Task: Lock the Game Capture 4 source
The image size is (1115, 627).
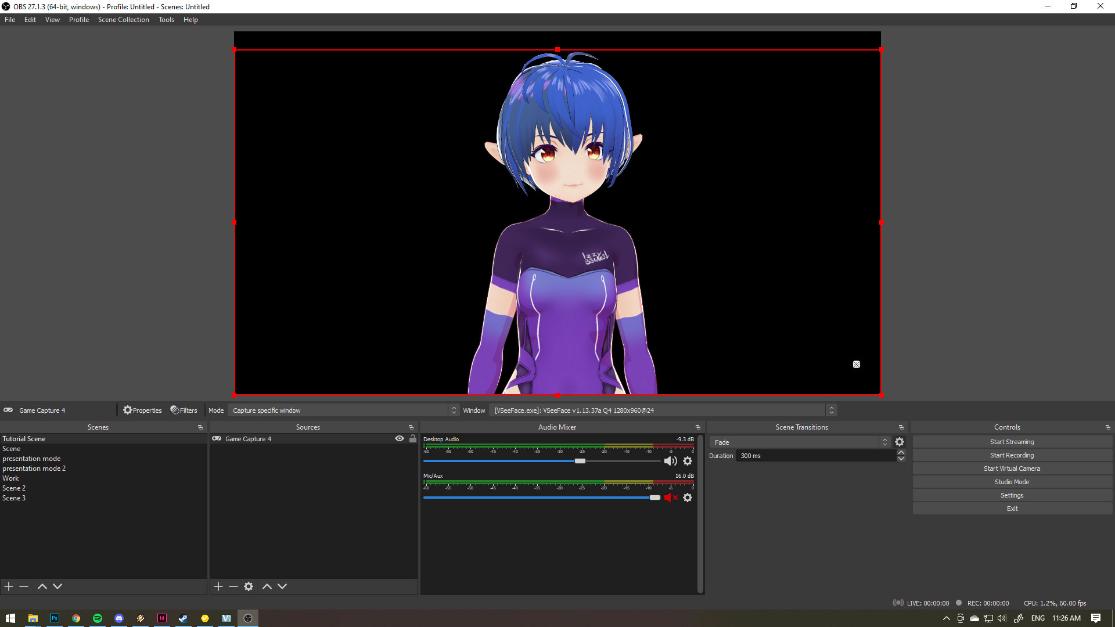Action: click(x=413, y=439)
